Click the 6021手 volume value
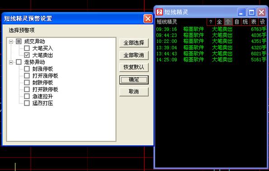Screen dimensions: 269x171 [259, 54]
